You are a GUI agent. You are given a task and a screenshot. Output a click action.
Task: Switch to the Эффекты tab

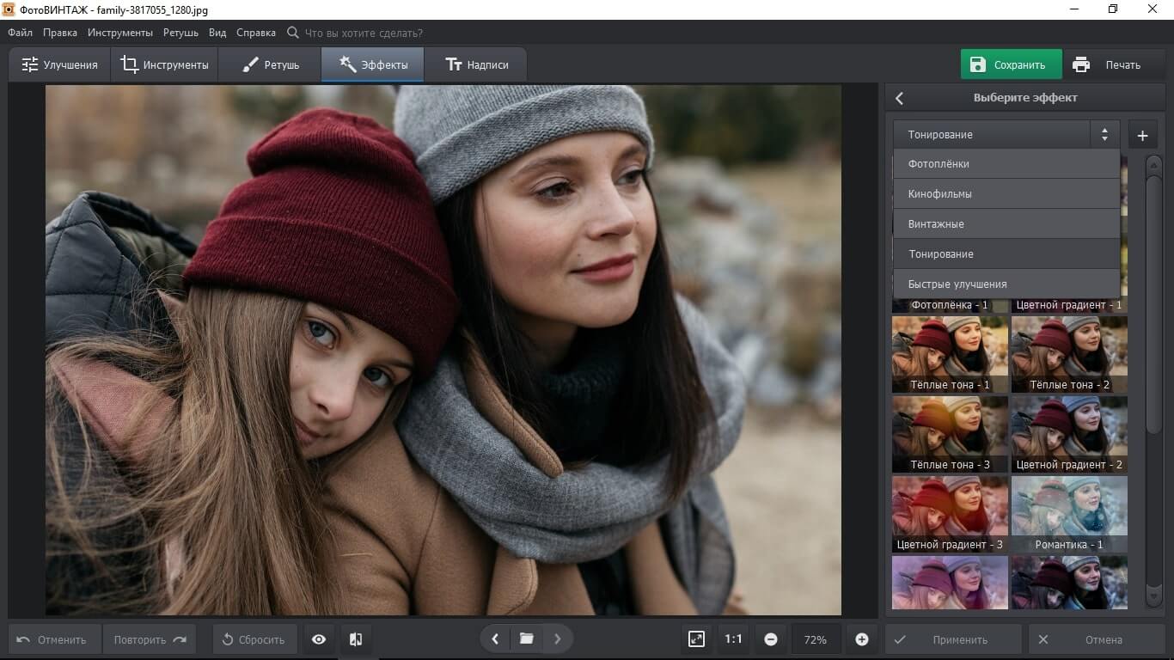[372, 64]
